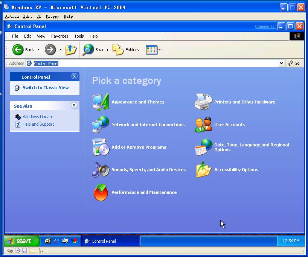Select the Appearance and Themes text link

pyautogui.click(x=138, y=102)
